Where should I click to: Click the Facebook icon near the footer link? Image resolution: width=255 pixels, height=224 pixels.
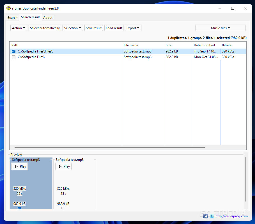click(206, 216)
